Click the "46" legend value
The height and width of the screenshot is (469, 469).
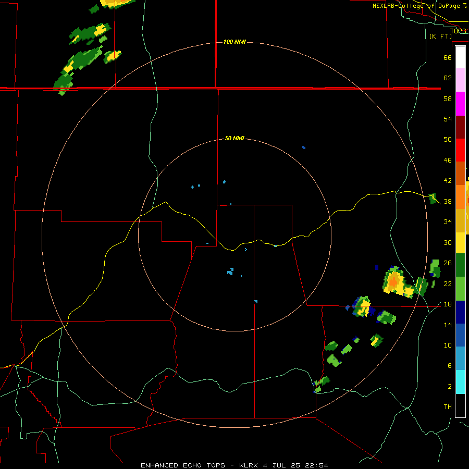448,161
